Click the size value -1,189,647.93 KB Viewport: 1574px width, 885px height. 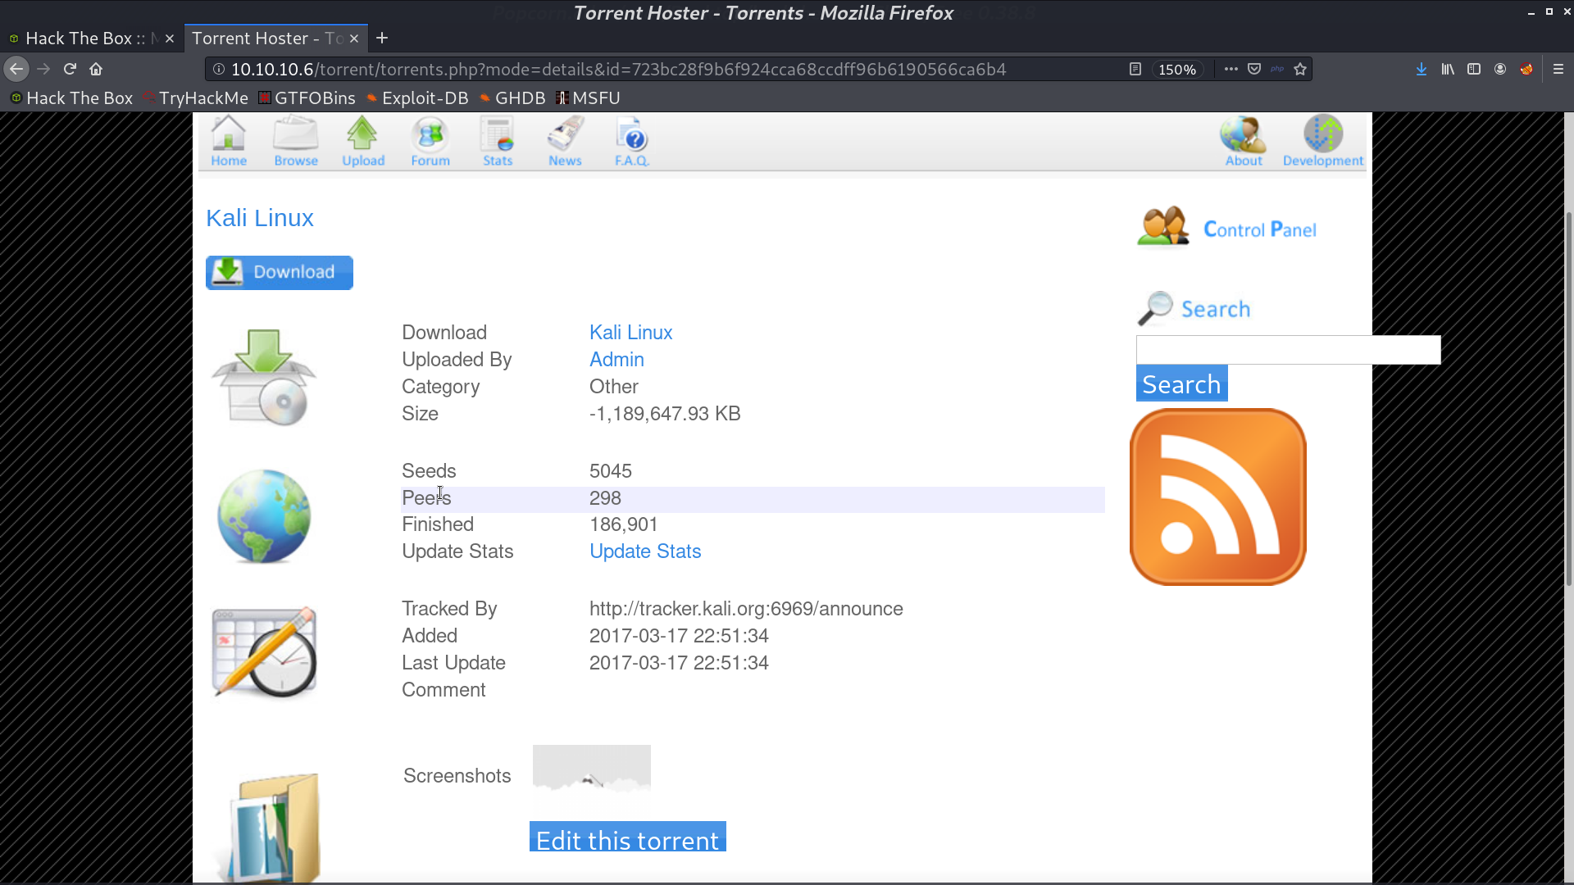pyautogui.click(x=665, y=414)
